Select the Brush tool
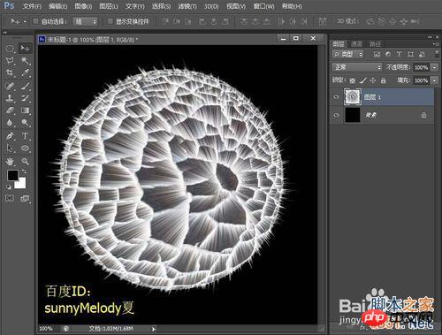442x335 pixels. tap(25, 86)
